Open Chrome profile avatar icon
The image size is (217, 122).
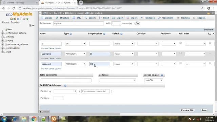pyautogui.click(x=209, y=8)
